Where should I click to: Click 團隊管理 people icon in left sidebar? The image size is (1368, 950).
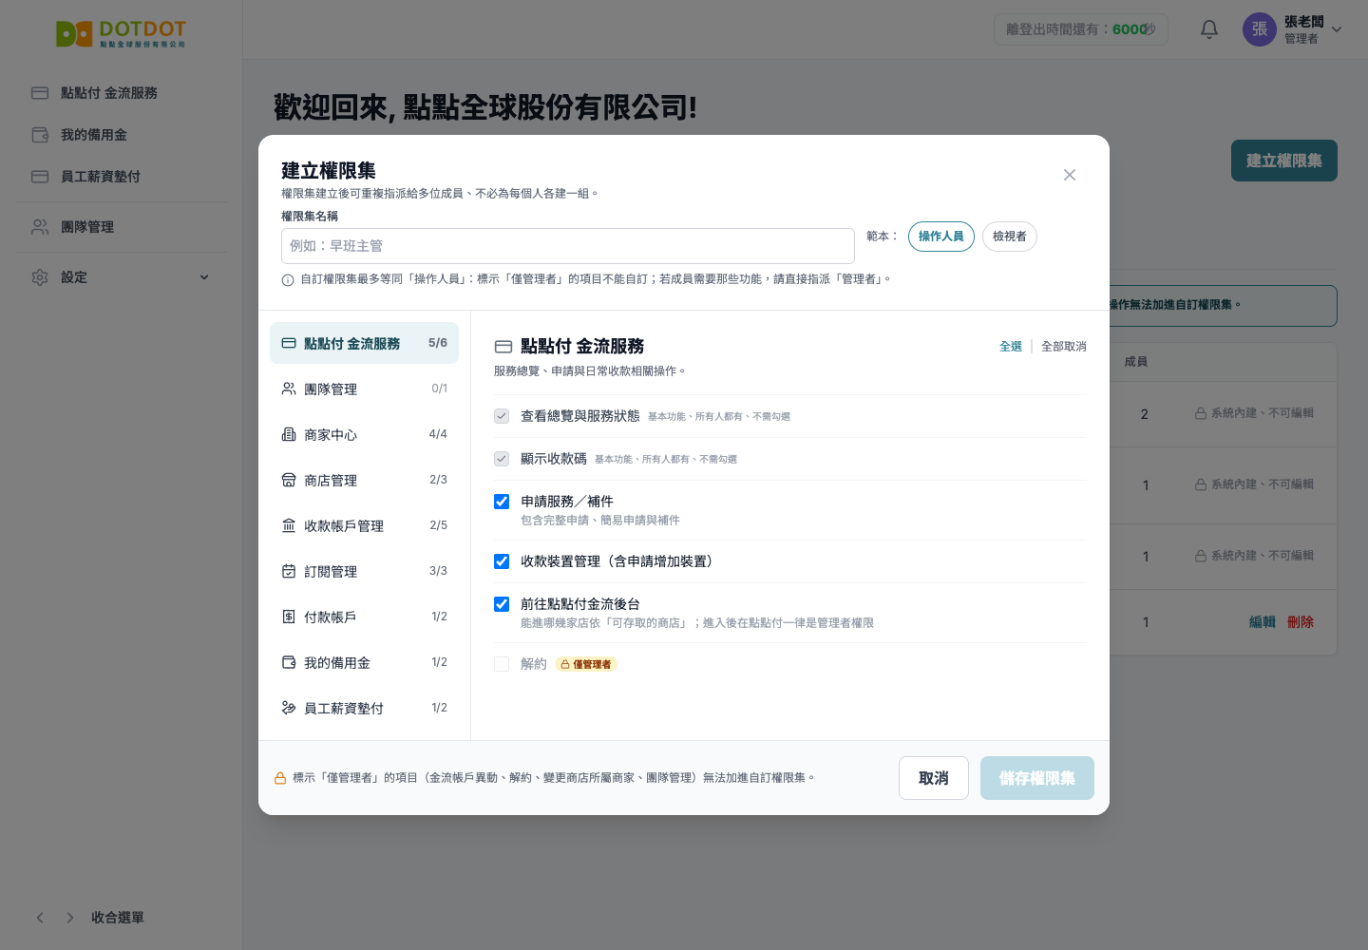(x=40, y=227)
